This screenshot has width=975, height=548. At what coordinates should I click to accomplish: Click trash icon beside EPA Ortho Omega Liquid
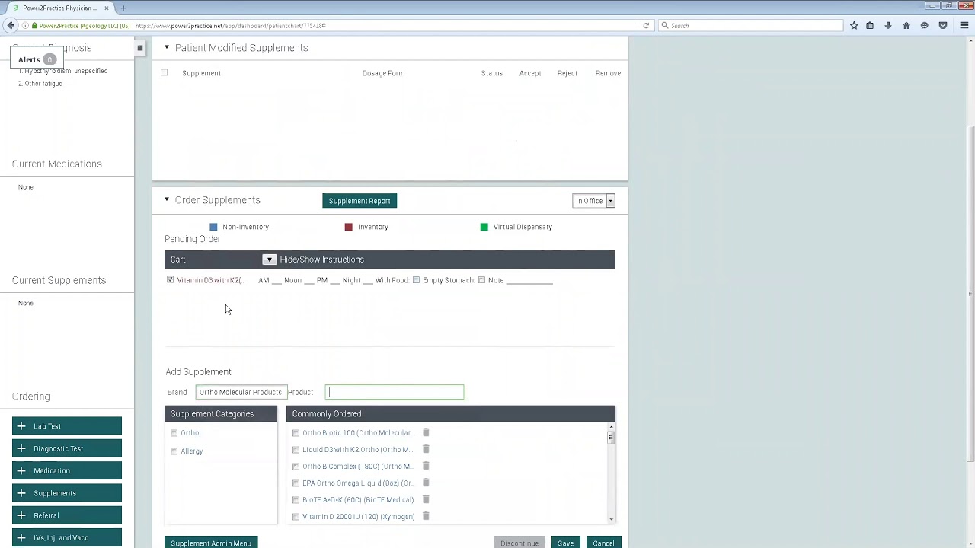pos(426,483)
